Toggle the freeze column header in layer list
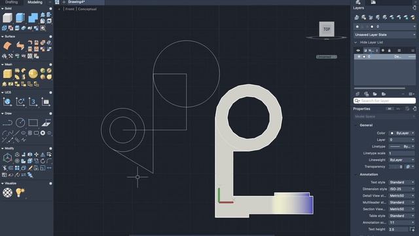This screenshot has height=236, width=419. (x=382, y=50)
